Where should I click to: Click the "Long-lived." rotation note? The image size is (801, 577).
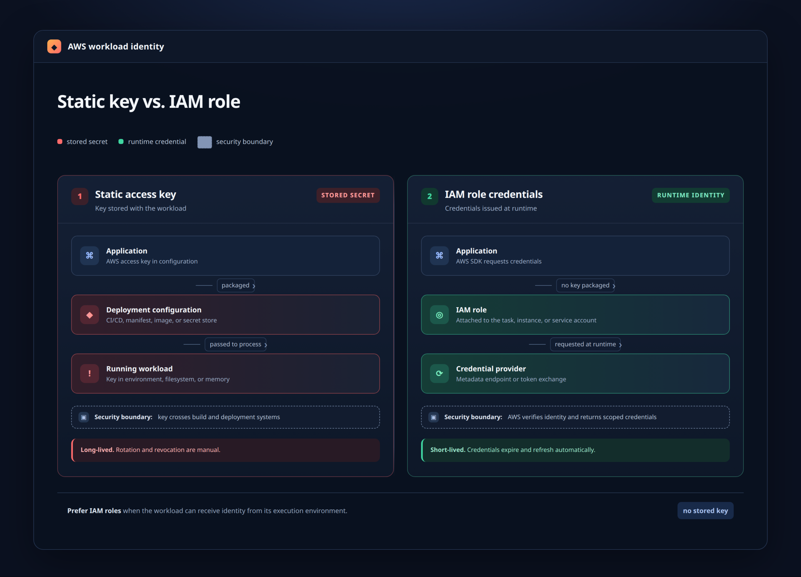(x=225, y=450)
